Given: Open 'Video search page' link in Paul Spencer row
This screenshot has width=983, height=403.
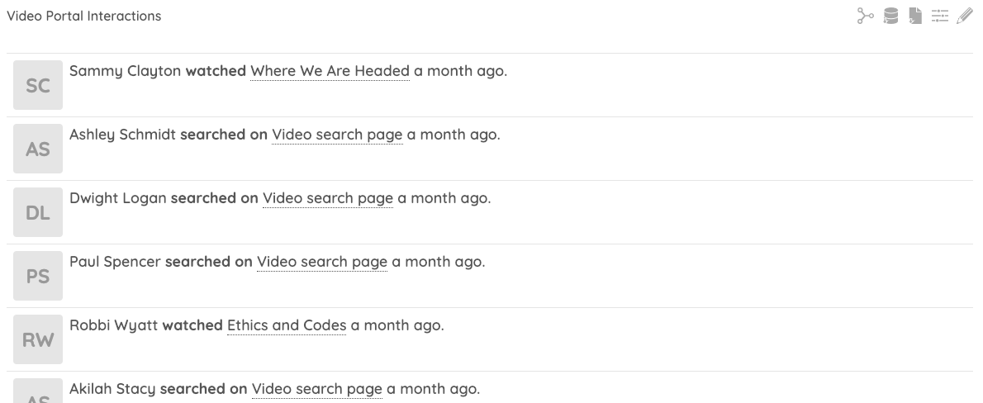Looking at the screenshot, I should coord(322,262).
